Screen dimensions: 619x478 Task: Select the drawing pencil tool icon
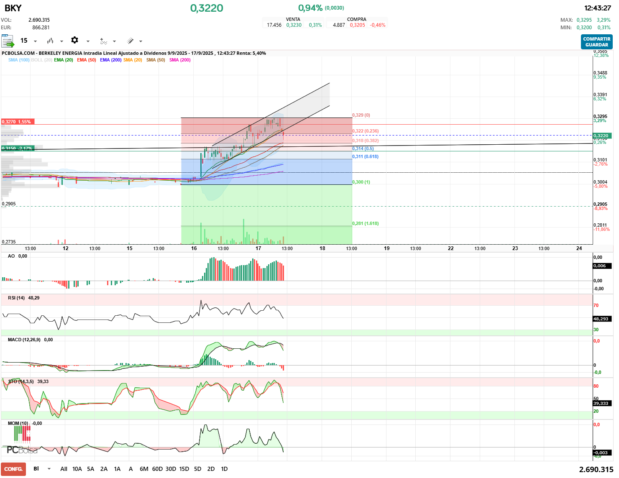[x=130, y=41]
